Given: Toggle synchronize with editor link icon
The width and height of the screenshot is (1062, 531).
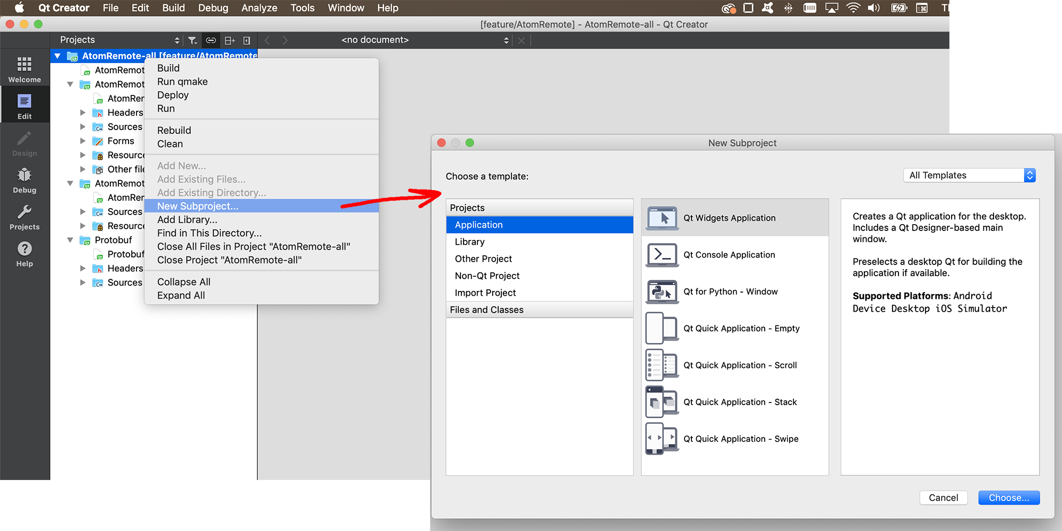Looking at the screenshot, I should point(211,40).
